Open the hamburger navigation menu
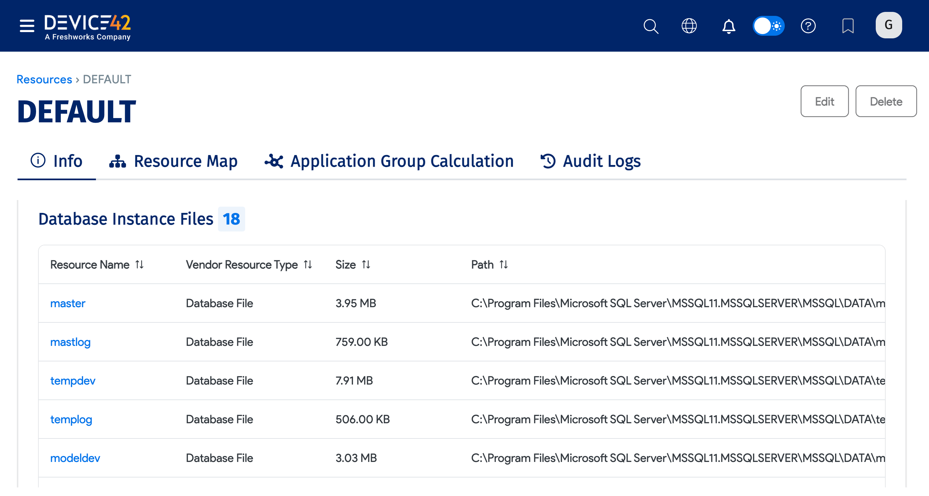The width and height of the screenshot is (929, 496). point(26,25)
